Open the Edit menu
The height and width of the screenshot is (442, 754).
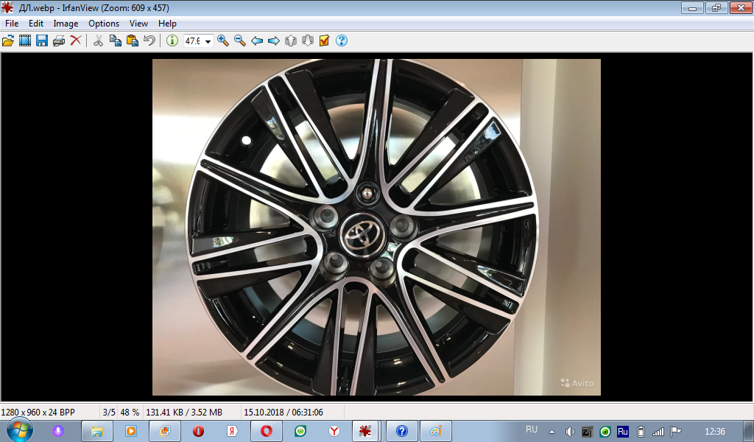[x=36, y=24]
